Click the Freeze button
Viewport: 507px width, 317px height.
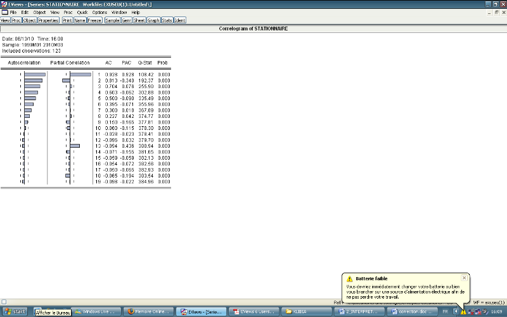[94, 20]
